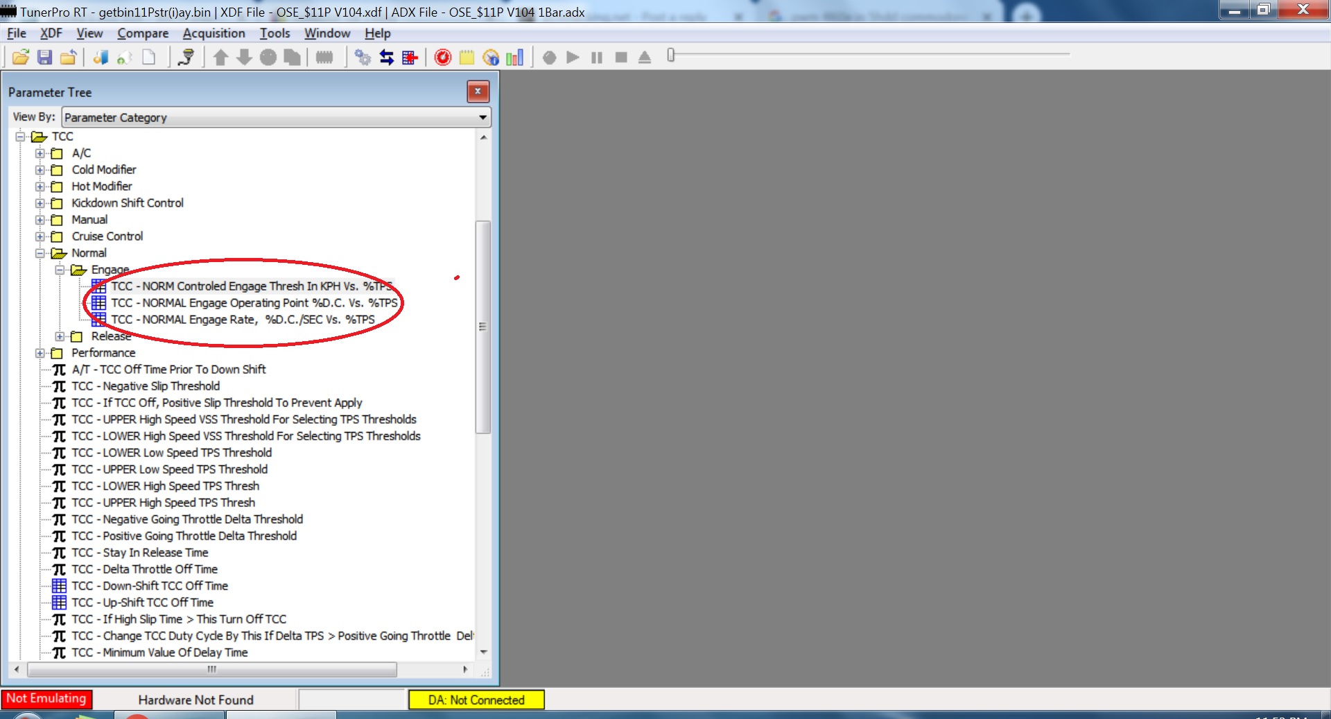This screenshot has width=1331, height=719.
Task: Save the bin with the floppy disk icon
Action: [x=44, y=58]
